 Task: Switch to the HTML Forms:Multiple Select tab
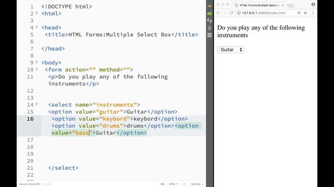(x=259, y=5)
